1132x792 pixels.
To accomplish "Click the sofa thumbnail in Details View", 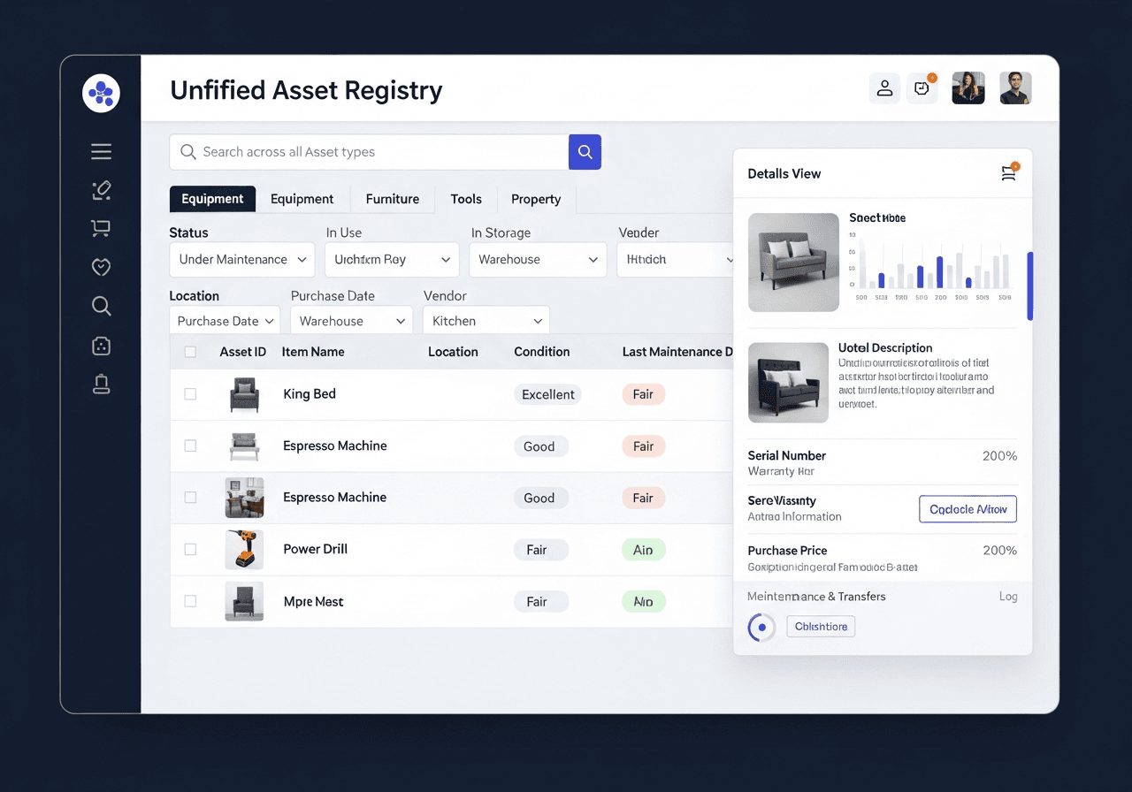I will pyautogui.click(x=793, y=262).
